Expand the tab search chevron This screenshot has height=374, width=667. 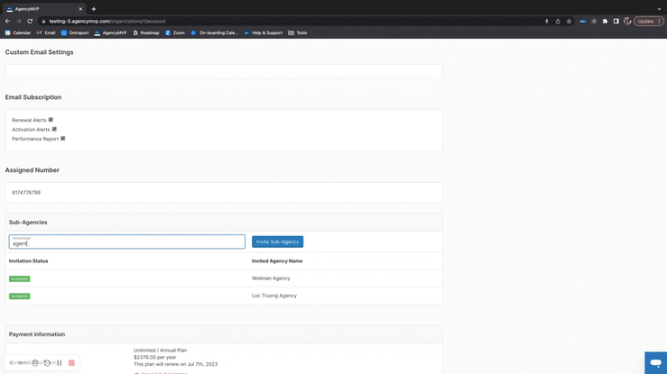659,9
